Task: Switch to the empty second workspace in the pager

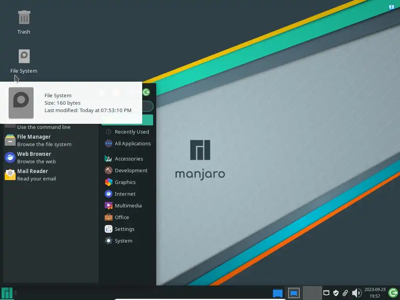Action: point(312,293)
